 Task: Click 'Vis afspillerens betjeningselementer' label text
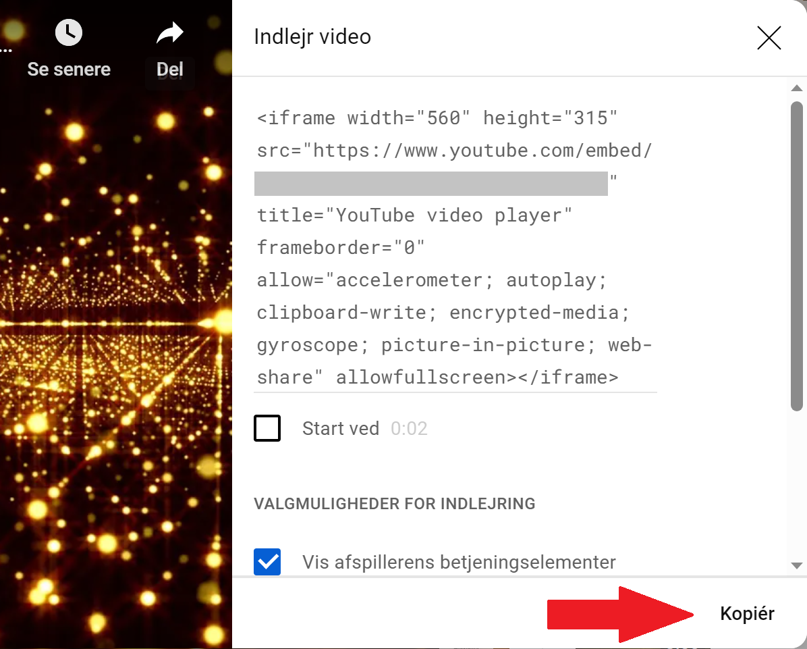pyautogui.click(x=459, y=562)
